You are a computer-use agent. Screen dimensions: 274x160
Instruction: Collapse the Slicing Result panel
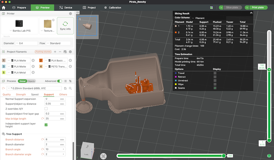tap(251, 13)
